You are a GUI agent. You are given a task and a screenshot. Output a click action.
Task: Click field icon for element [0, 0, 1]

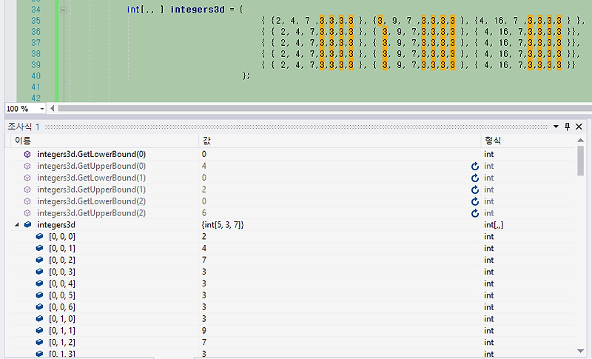pos(39,248)
